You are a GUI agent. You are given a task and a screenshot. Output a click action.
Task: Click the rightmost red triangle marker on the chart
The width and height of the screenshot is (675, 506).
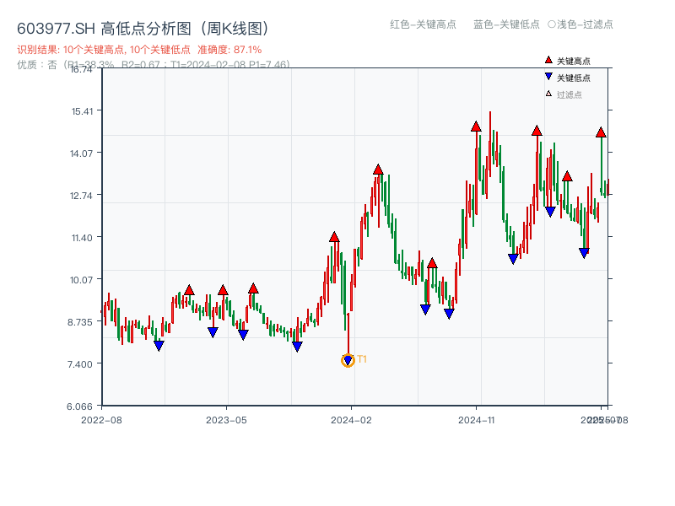pos(600,132)
